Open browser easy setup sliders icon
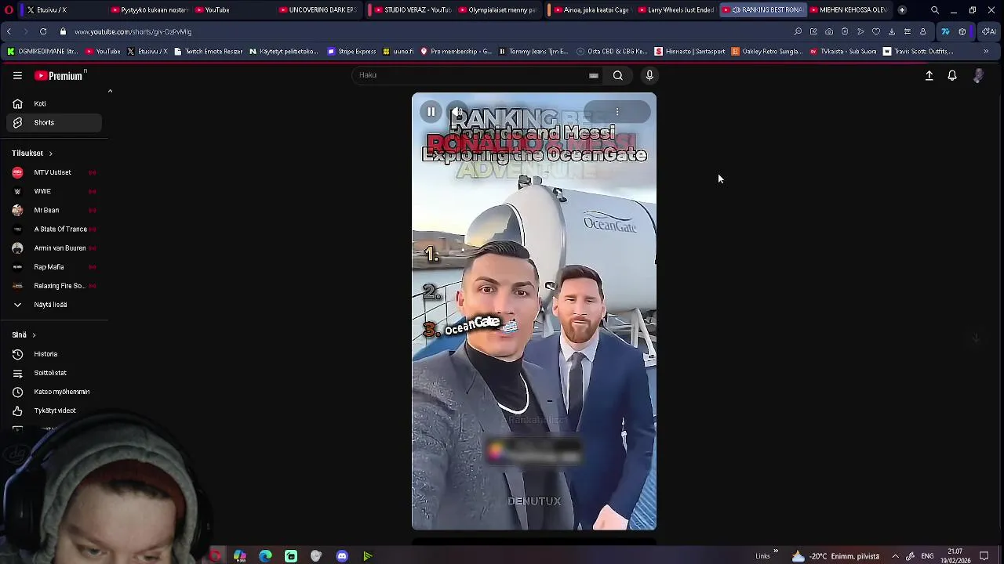The width and height of the screenshot is (1004, 564). (x=908, y=32)
